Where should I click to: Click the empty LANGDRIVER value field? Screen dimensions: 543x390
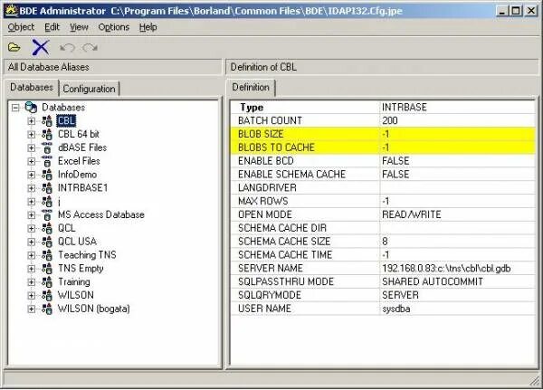457,187
